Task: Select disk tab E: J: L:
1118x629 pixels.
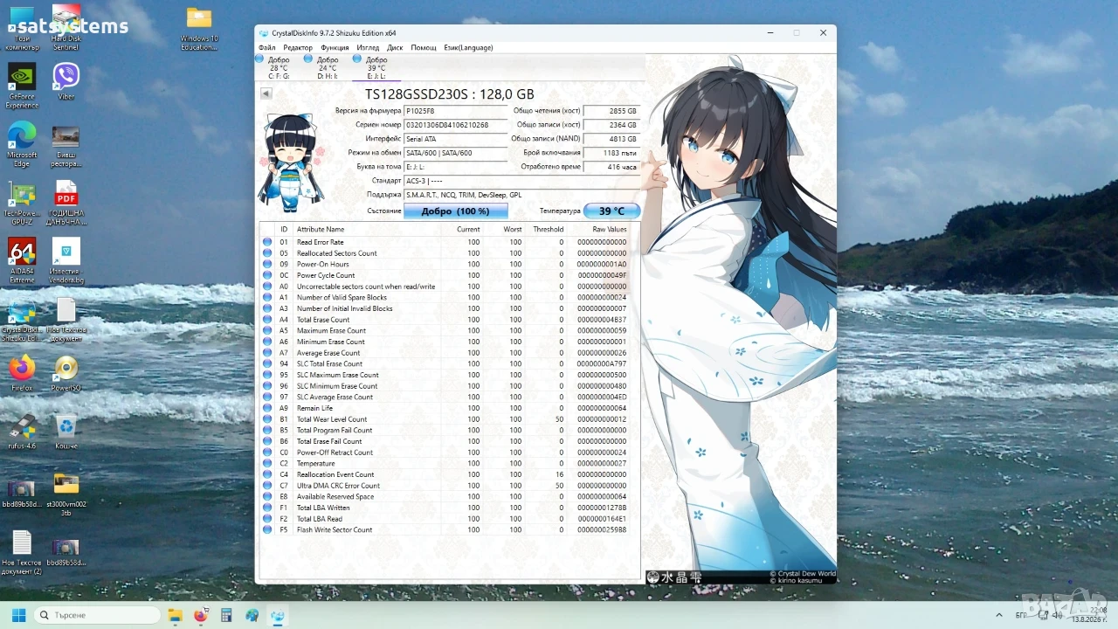Action: [x=376, y=67]
